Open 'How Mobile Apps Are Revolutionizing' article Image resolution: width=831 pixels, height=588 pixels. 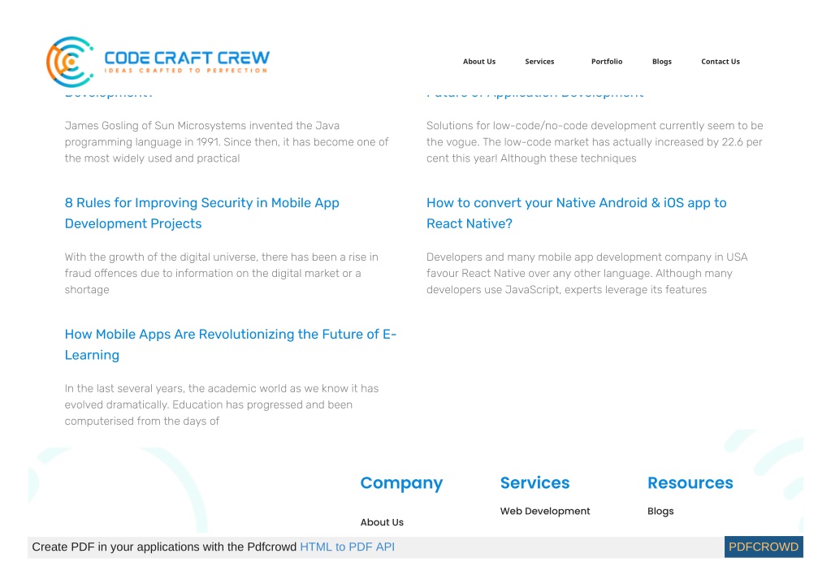pyautogui.click(x=231, y=344)
